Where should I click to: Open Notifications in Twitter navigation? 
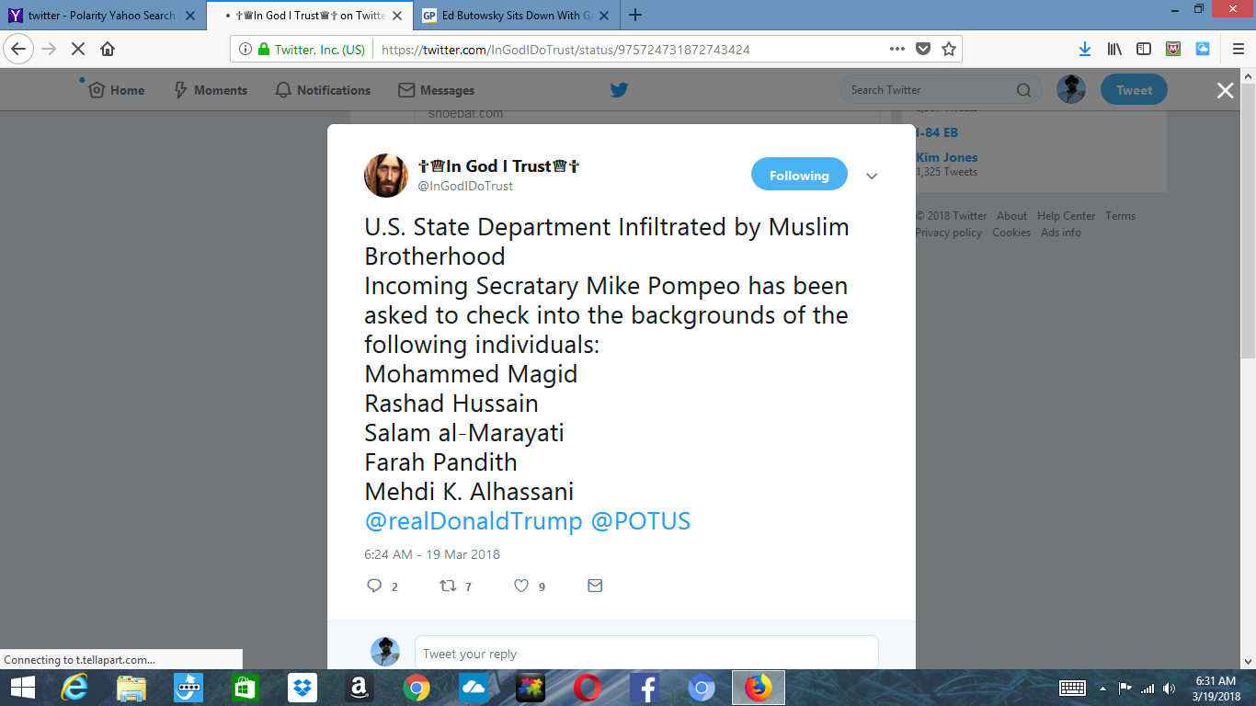pyautogui.click(x=323, y=90)
